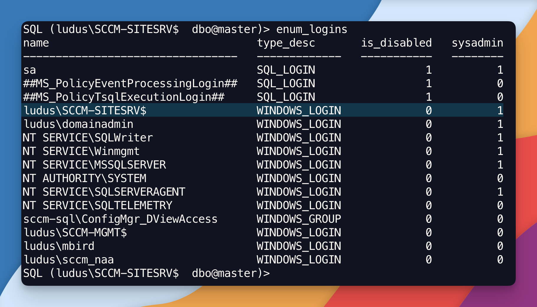Screen dimensions: 537x307
Task: Select the ludus\SCCM-MGMT$ login row
Action: [76, 232]
